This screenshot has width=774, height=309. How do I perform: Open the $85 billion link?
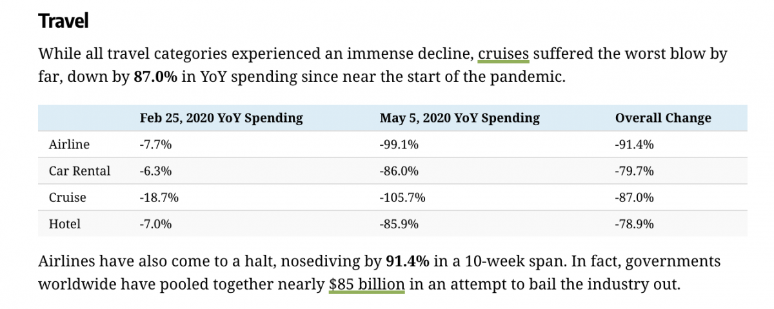pyautogui.click(x=366, y=284)
